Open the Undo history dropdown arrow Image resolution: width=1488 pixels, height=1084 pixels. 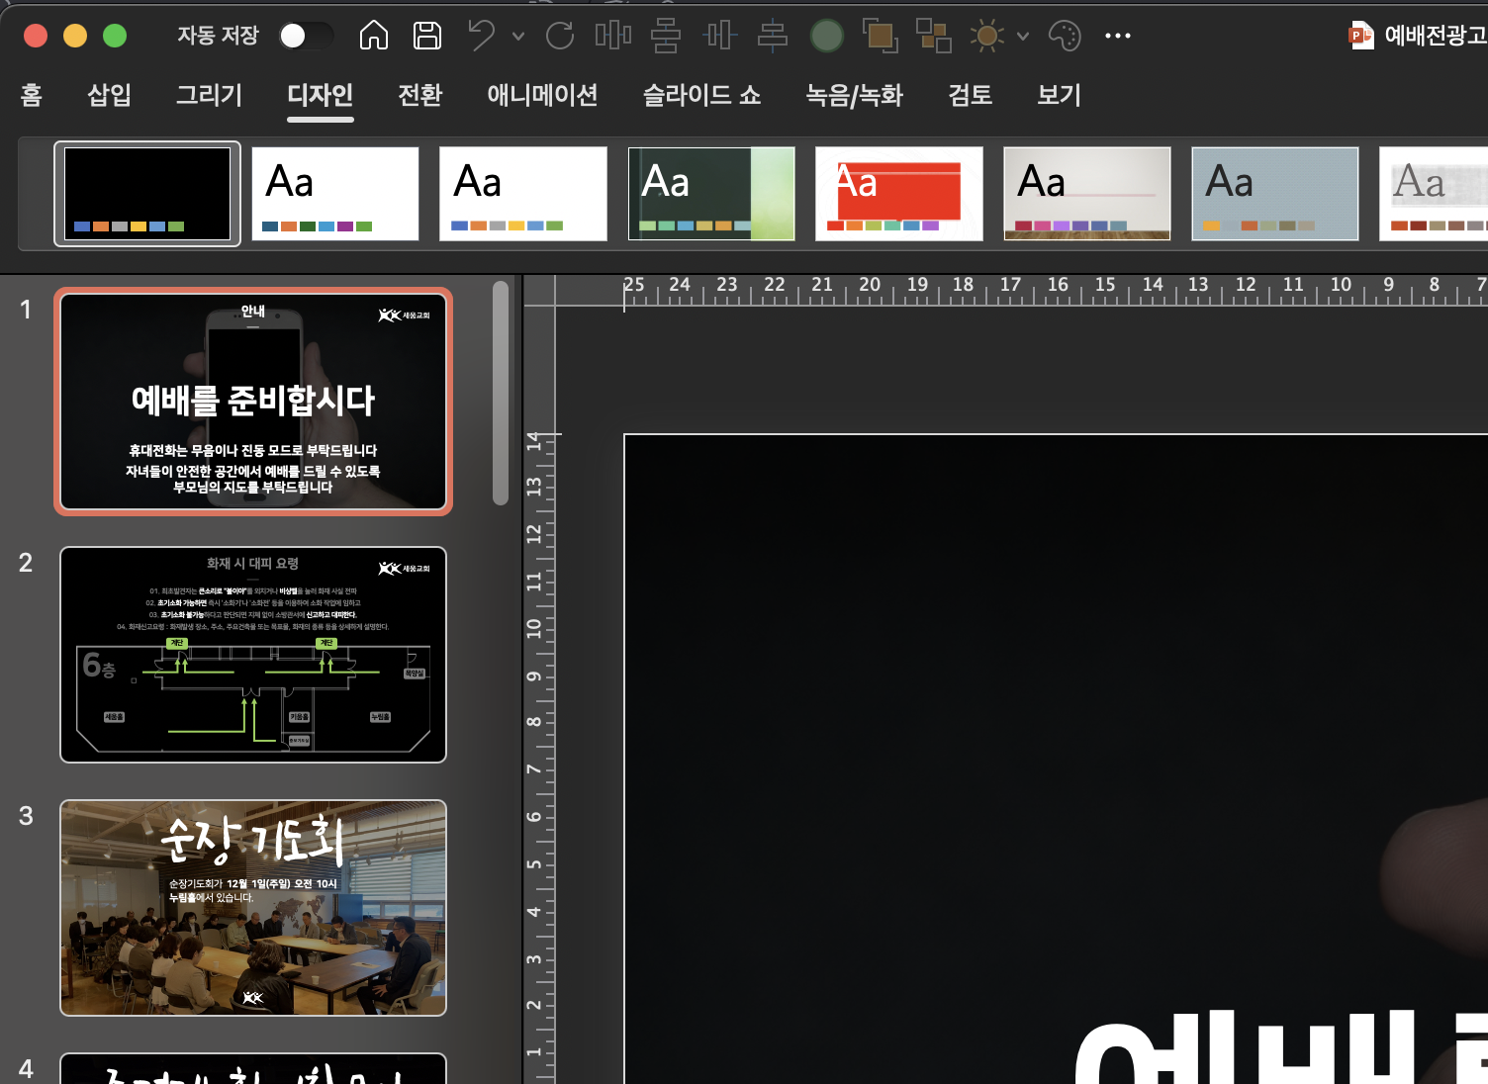click(x=518, y=36)
